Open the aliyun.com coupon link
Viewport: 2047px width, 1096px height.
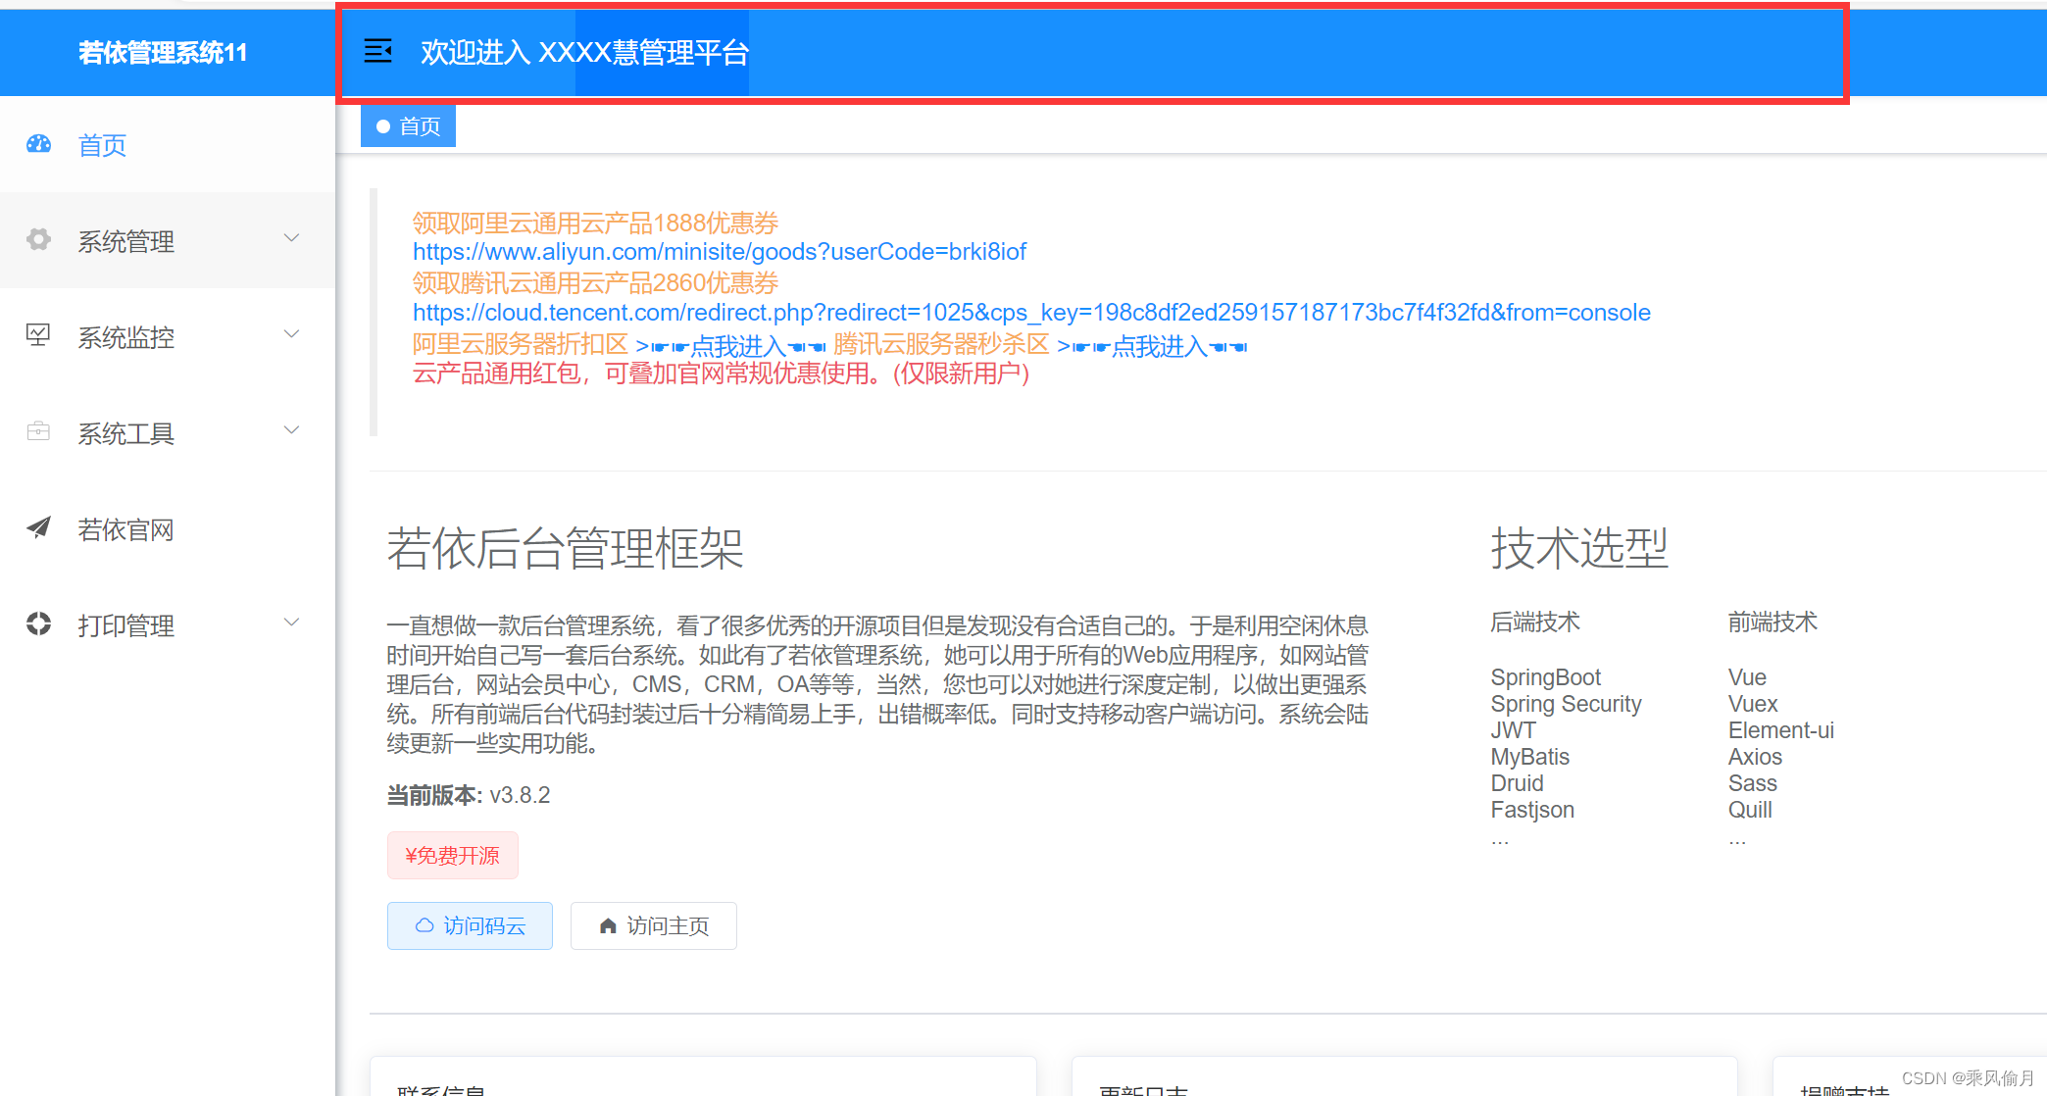click(719, 252)
